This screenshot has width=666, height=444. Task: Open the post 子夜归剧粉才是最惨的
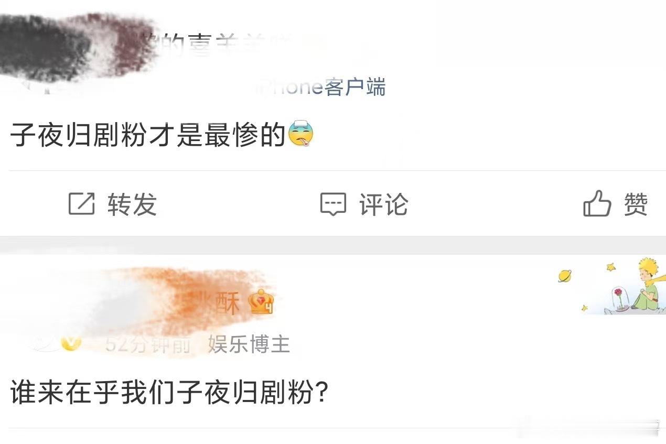162,134
